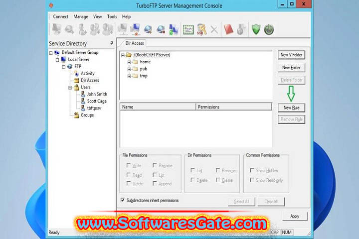Toggle Subdirectories inherit permissions checkbox
The height and width of the screenshot is (239, 359).
[x=123, y=200]
